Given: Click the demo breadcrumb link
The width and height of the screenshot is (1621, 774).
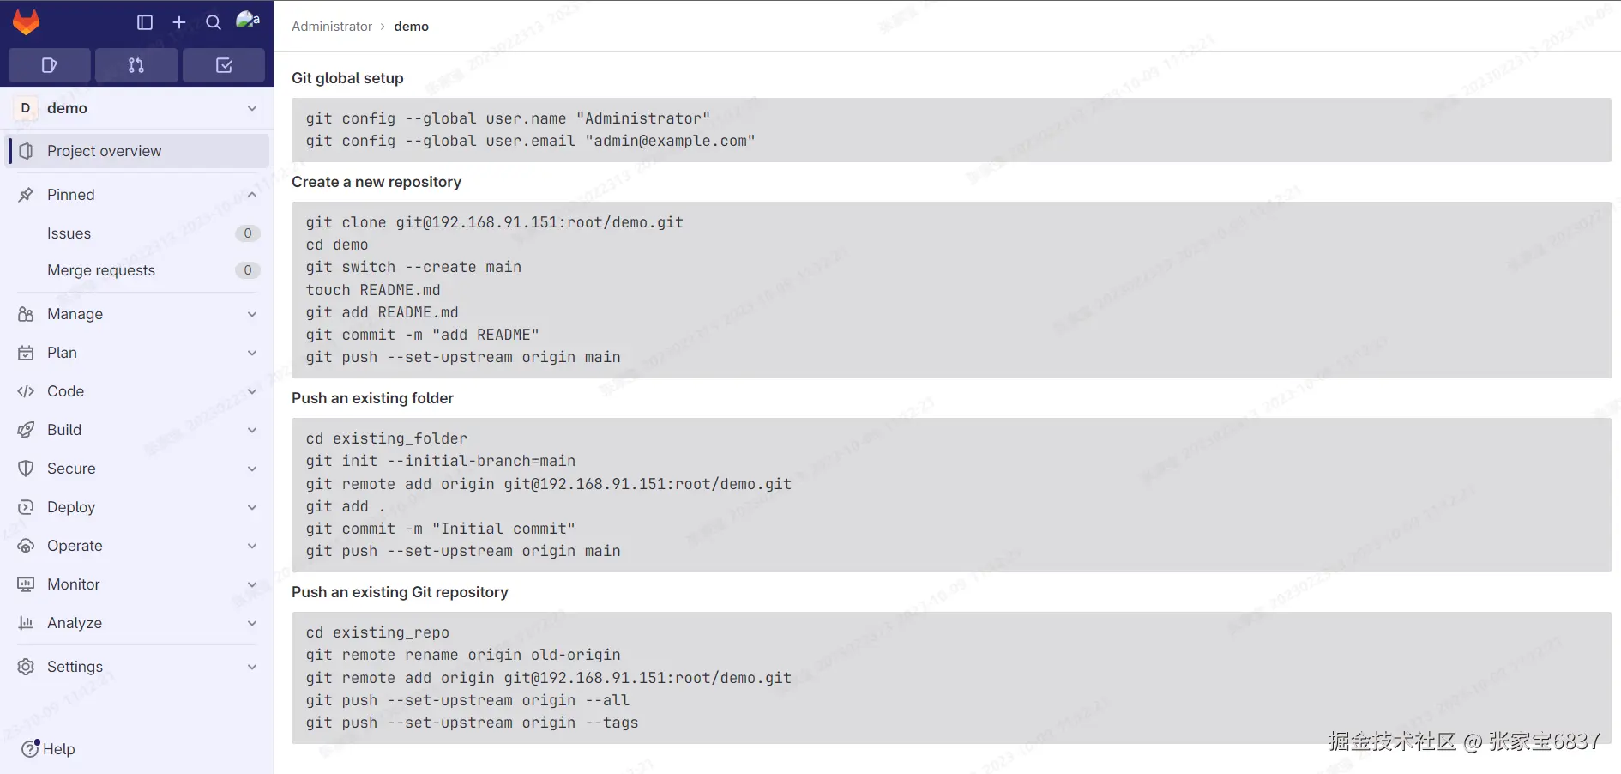Looking at the screenshot, I should [411, 27].
